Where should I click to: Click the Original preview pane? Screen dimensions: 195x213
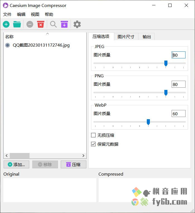click(50, 190)
